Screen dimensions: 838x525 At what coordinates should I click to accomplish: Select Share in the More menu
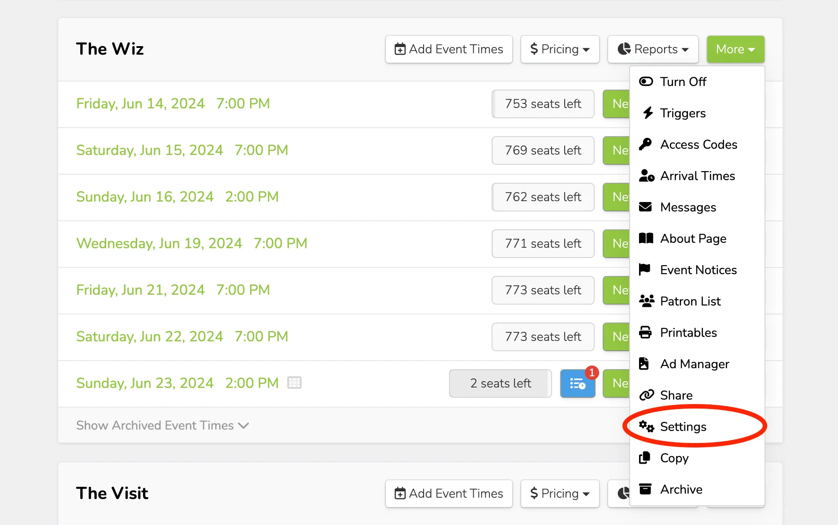(697, 395)
